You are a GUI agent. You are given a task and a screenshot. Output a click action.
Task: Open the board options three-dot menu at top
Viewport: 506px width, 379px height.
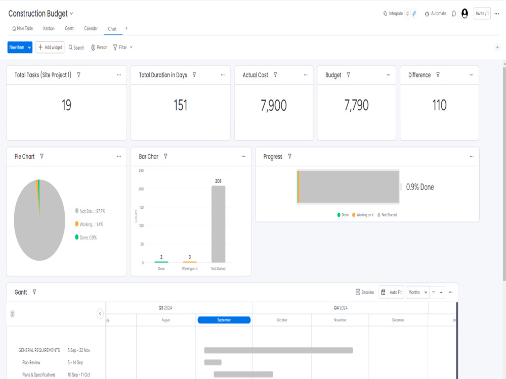pos(497,14)
